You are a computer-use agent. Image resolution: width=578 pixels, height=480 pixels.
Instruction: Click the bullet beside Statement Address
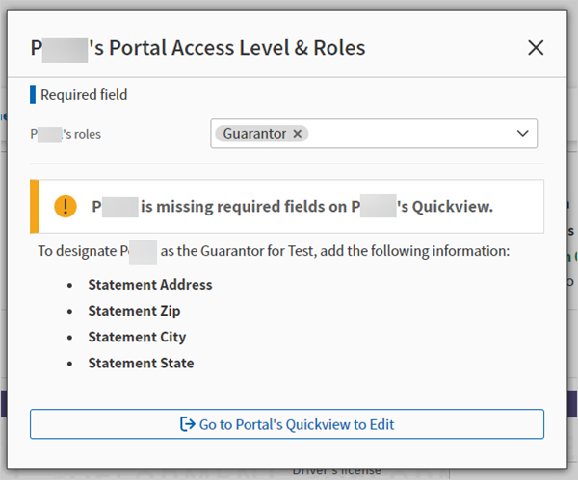(x=70, y=286)
